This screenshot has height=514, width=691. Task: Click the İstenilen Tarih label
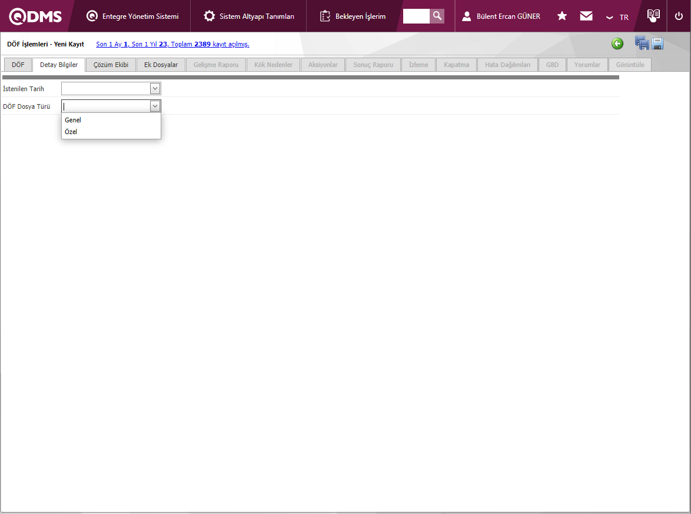tap(24, 89)
